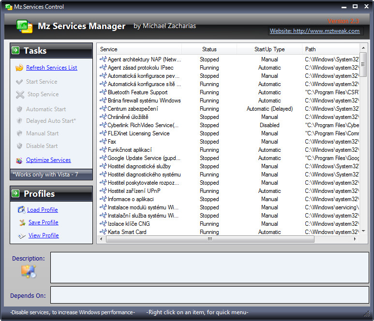Visit the mztweak.com website link

point(314,31)
